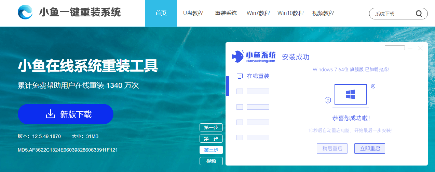Close the installer preview window

[x=421, y=48]
